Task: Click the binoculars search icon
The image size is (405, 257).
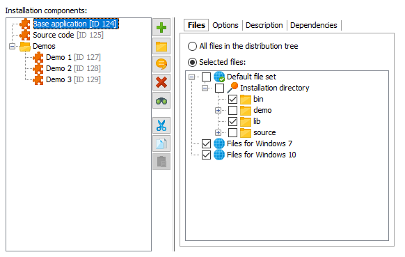Action: tap(161, 100)
